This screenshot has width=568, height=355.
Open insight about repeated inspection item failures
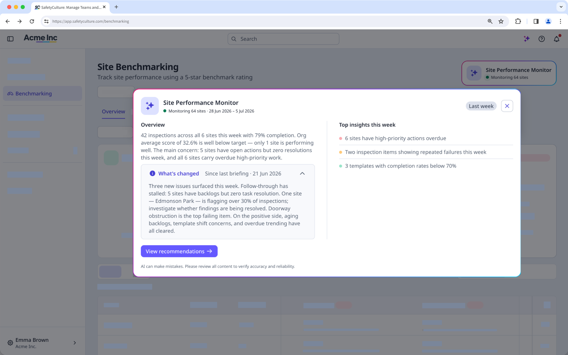426,152
